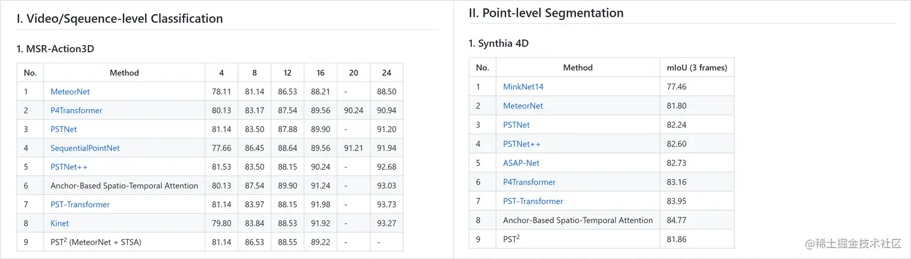
Task: Select the mIoU (3 frames) column header
Action: pos(697,67)
